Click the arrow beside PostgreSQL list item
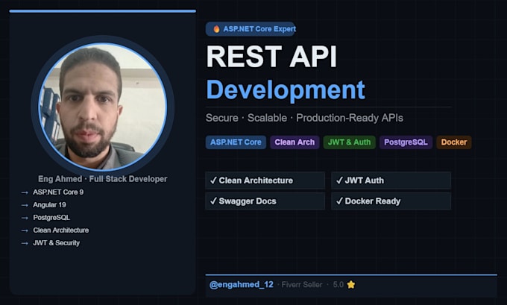 (25, 218)
